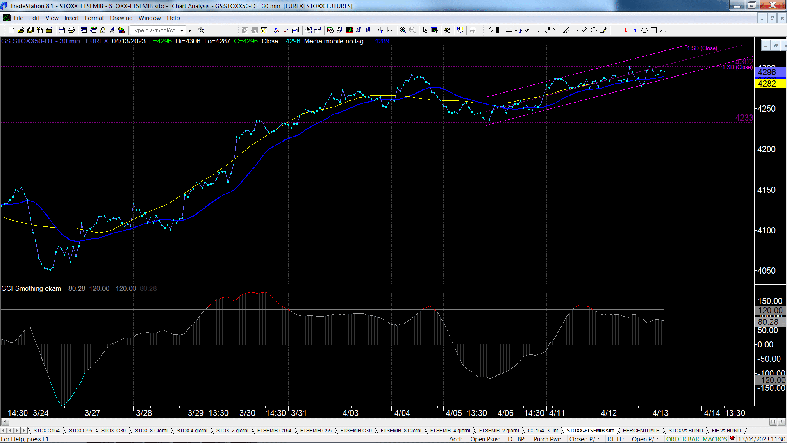Click the colored cubes toolbar icon

pos(121,30)
